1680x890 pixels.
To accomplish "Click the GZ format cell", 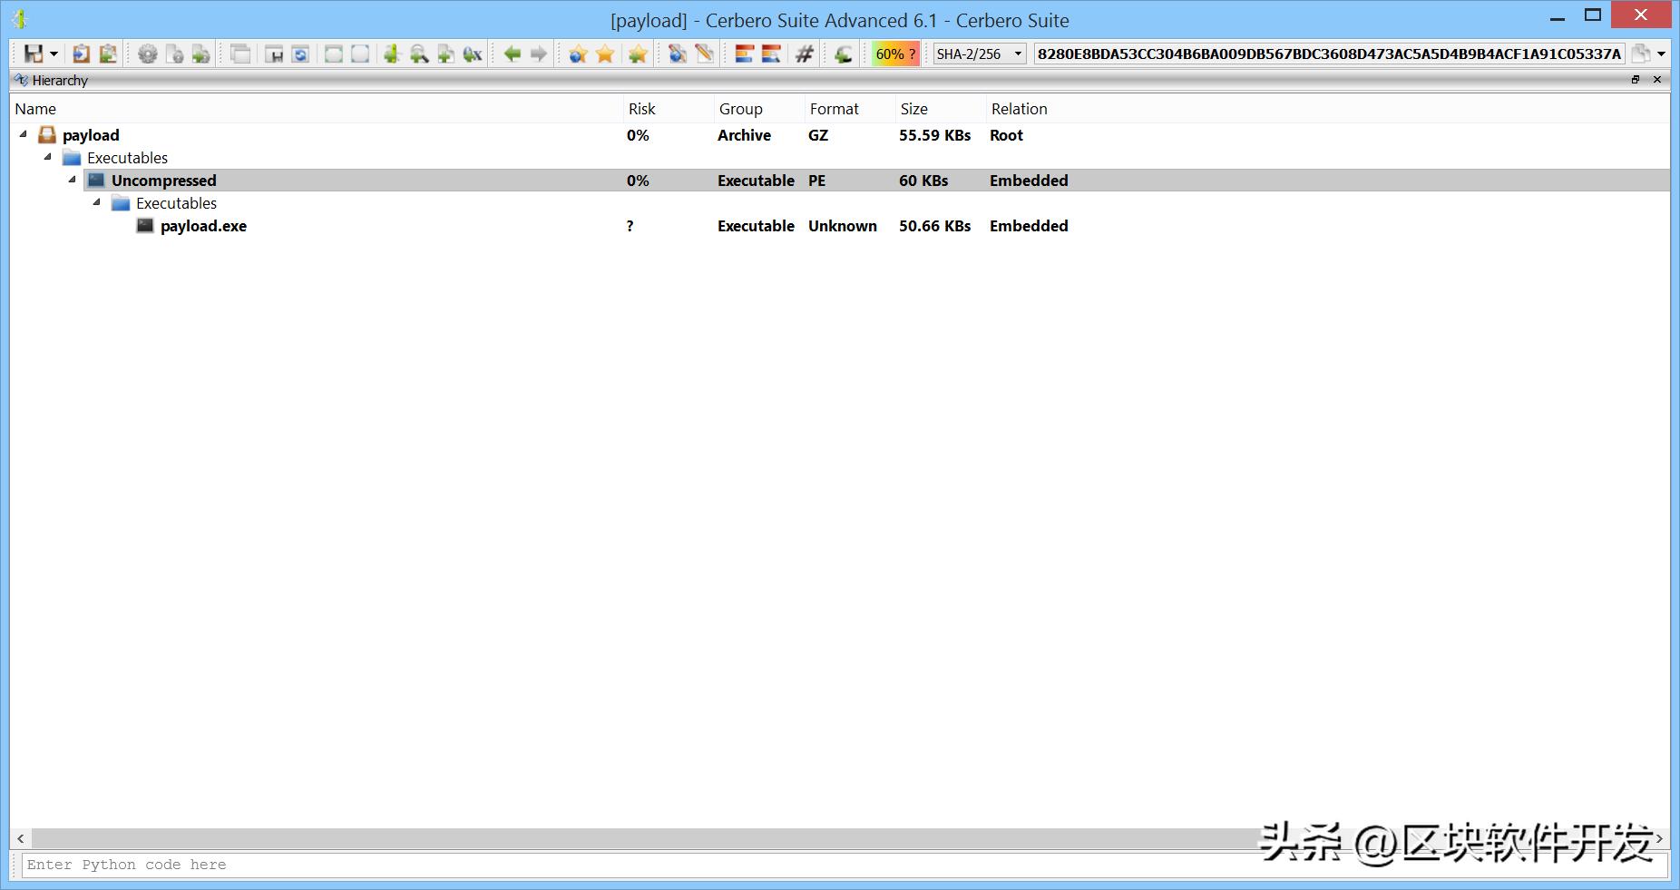I will pos(818,135).
